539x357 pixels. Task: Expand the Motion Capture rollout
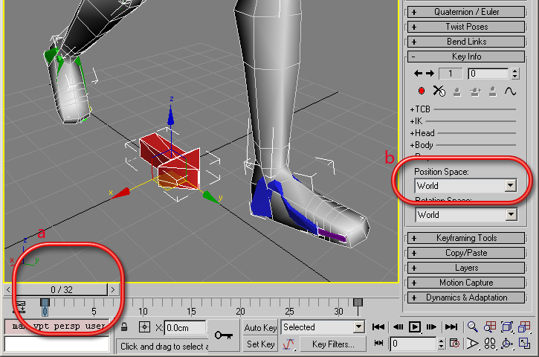466,283
